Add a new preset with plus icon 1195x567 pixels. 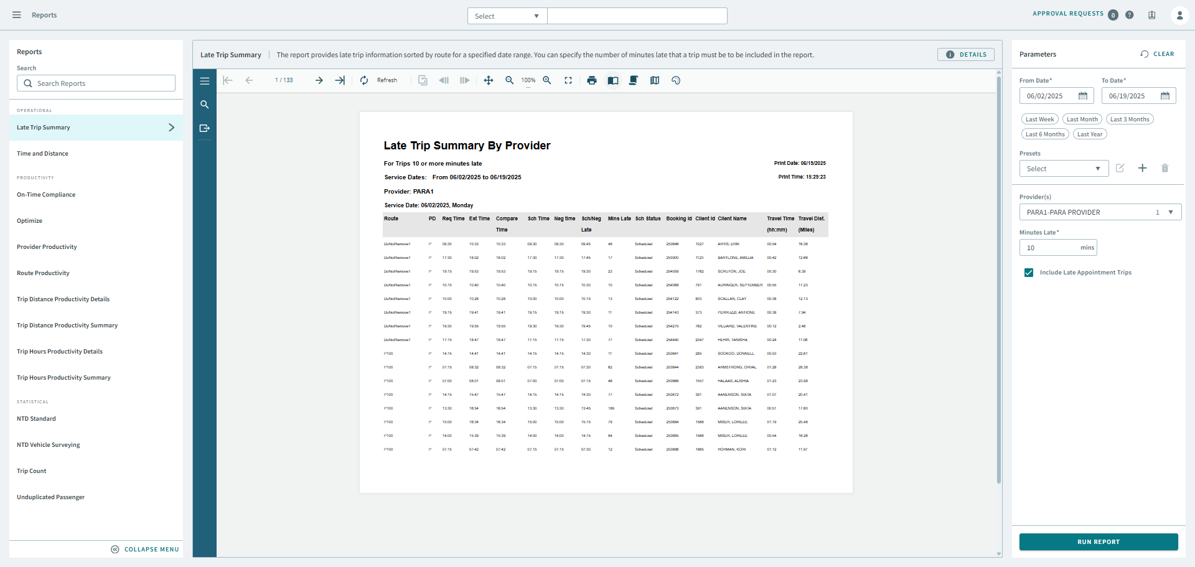[1142, 168]
